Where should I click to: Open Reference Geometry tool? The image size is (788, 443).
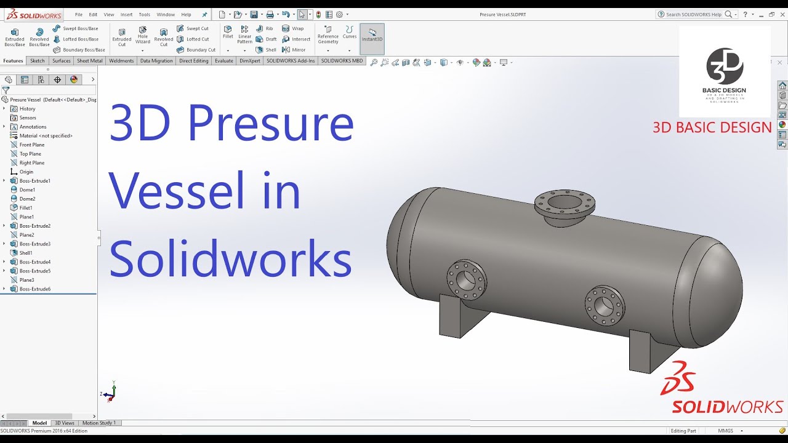(x=328, y=35)
